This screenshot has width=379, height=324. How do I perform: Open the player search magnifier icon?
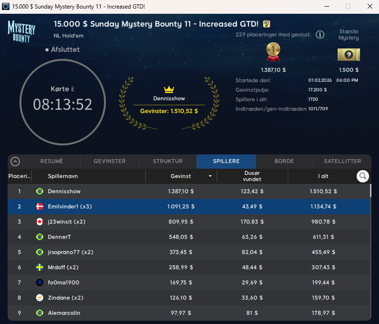363,176
